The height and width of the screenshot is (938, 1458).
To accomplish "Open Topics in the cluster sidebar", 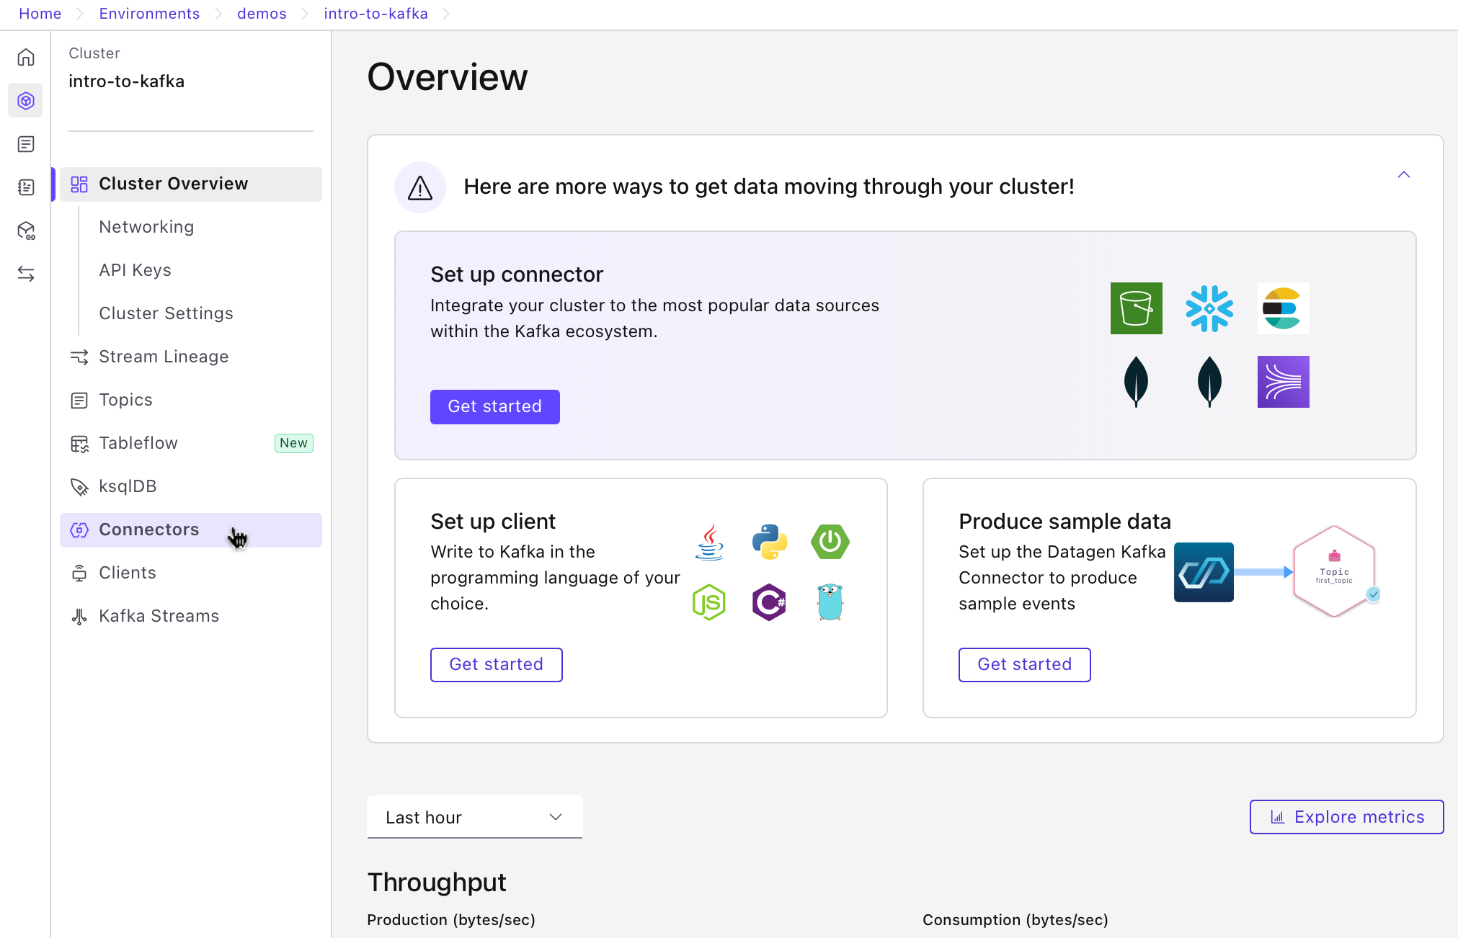I will (125, 400).
